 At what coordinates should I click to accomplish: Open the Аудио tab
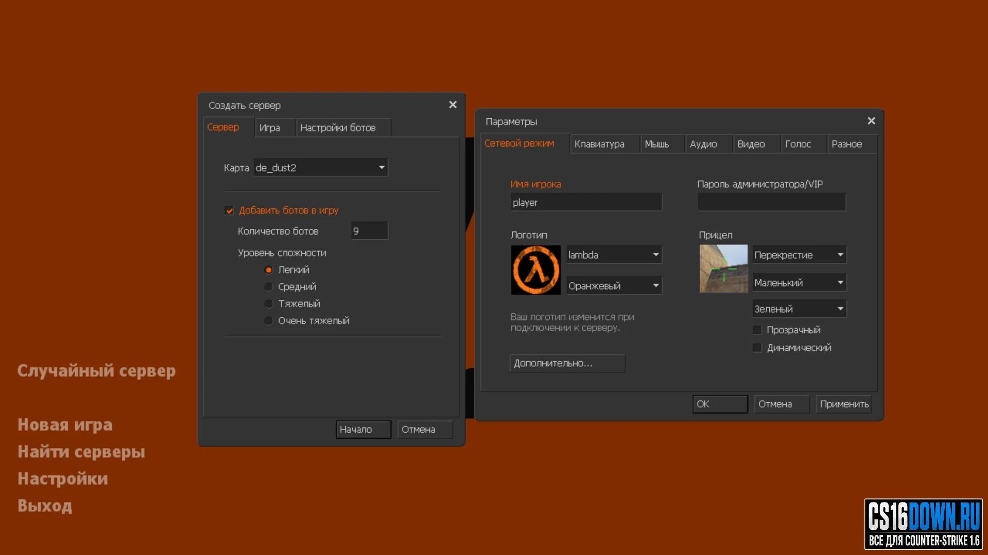(708, 144)
